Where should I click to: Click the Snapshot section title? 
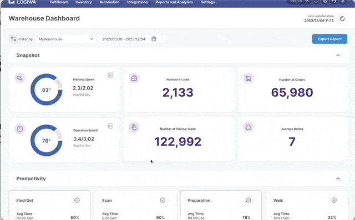[x=28, y=55]
